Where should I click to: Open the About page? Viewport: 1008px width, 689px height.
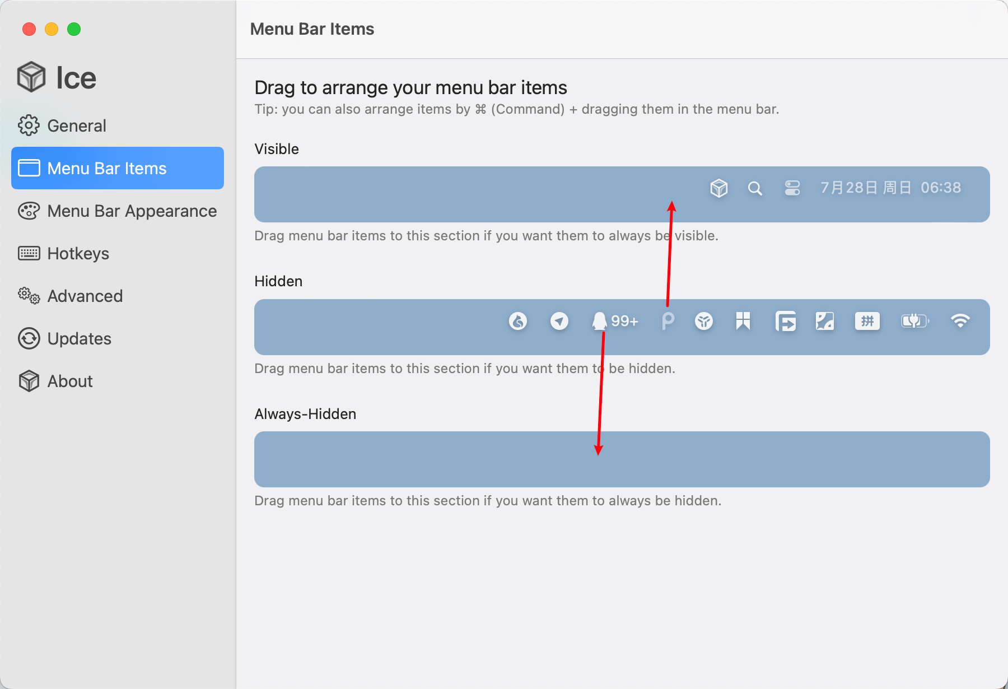[70, 381]
